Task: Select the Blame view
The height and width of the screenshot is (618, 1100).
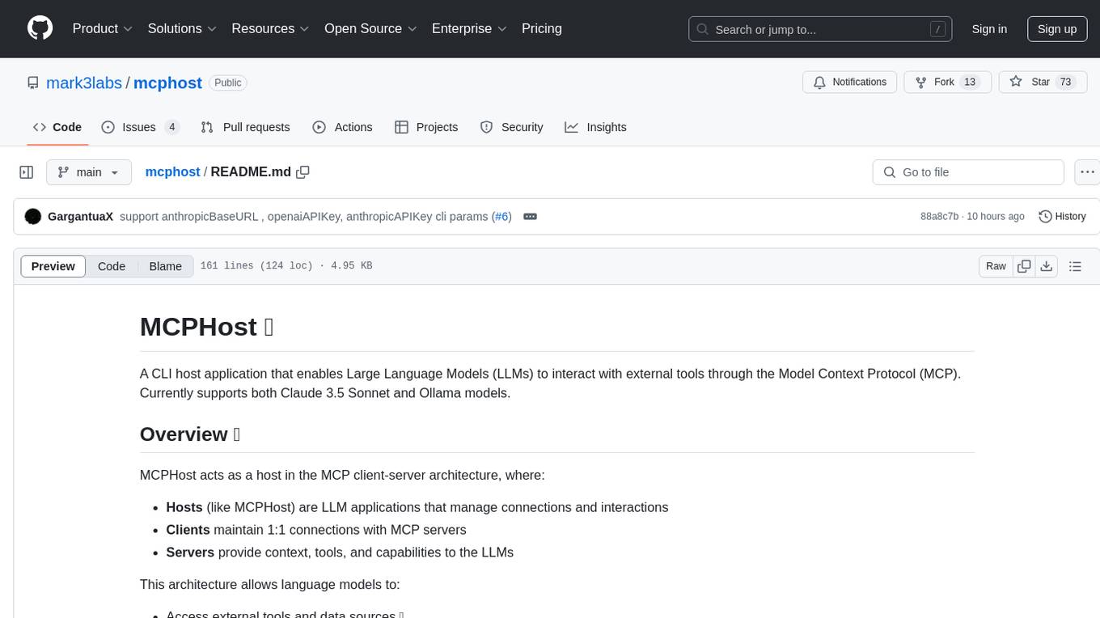Action: tap(165, 266)
